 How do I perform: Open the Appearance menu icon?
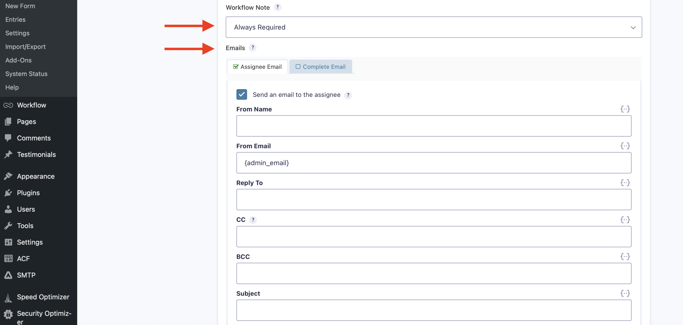tap(8, 176)
